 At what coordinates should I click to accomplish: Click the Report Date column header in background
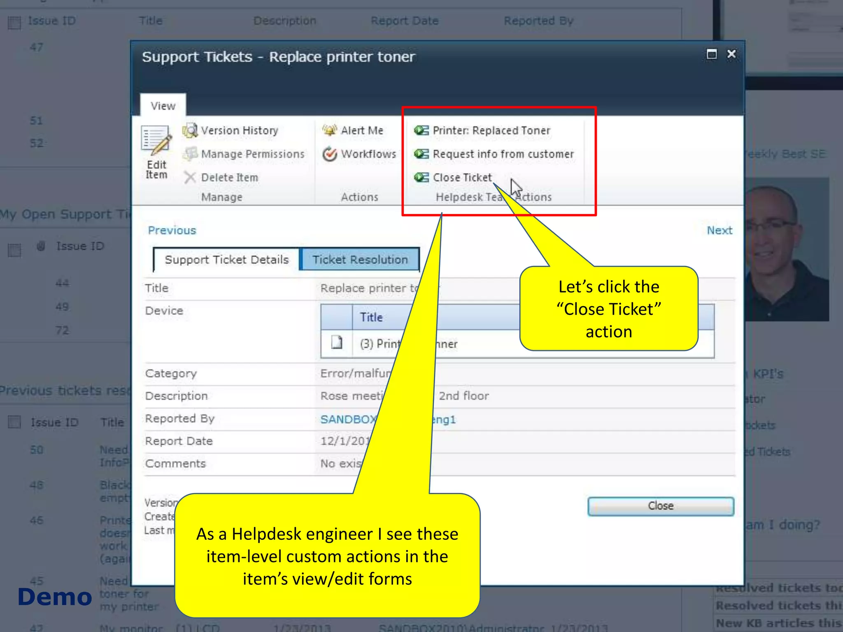coord(405,21)
